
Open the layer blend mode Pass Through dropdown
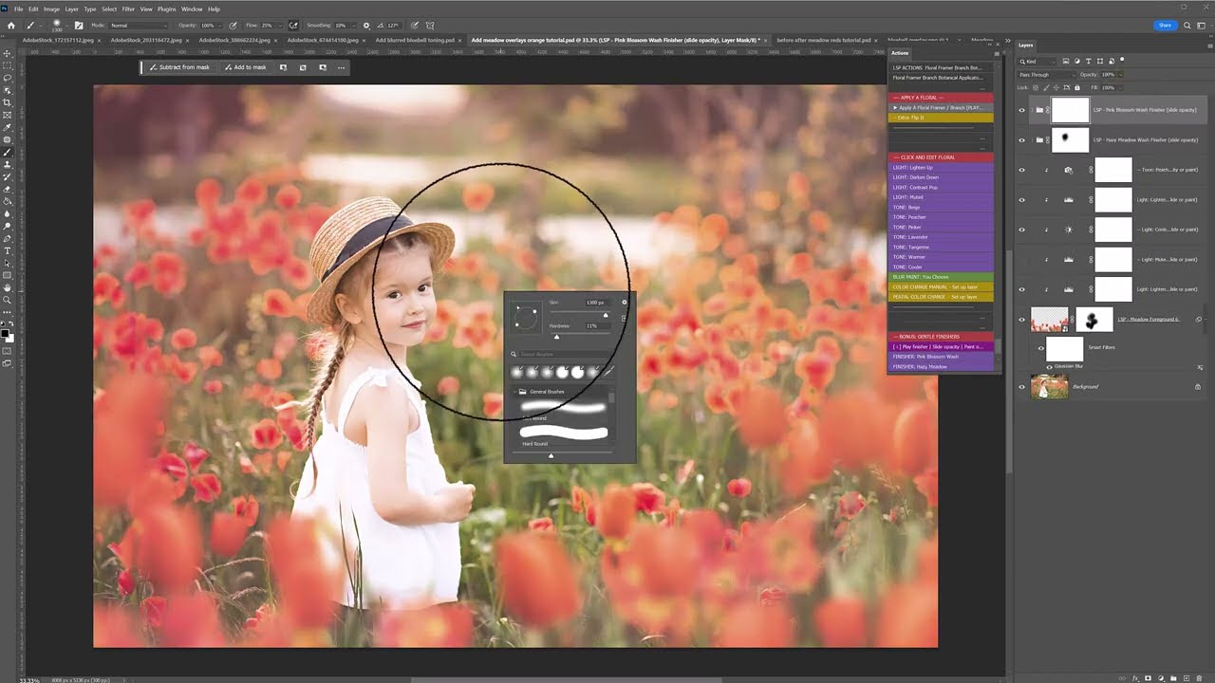coord(1046,74)
